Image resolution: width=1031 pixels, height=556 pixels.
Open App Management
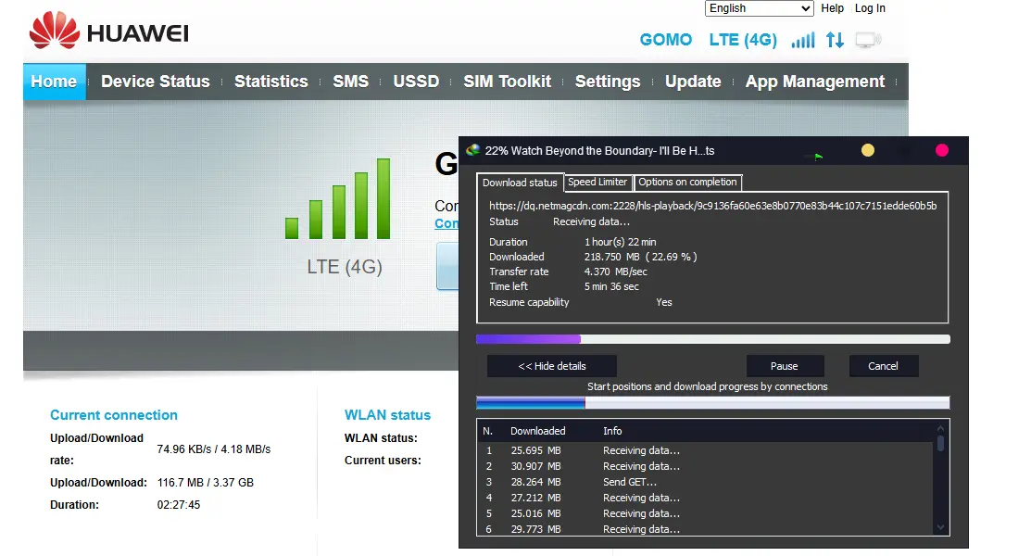pyautogui.click(x=814, y=82)
